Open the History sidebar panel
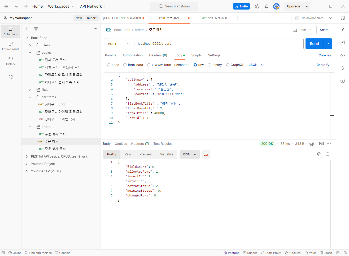Image resolution: width=349 pixels, height=256 pixels. point(11,61)
